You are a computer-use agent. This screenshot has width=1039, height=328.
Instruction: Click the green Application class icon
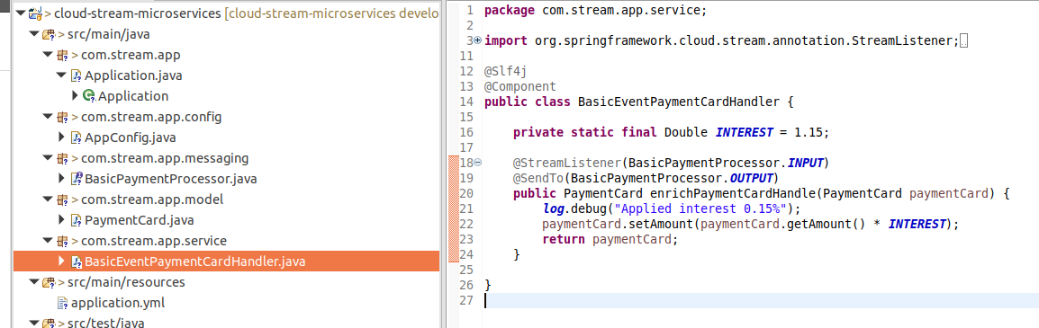(89, 96)
